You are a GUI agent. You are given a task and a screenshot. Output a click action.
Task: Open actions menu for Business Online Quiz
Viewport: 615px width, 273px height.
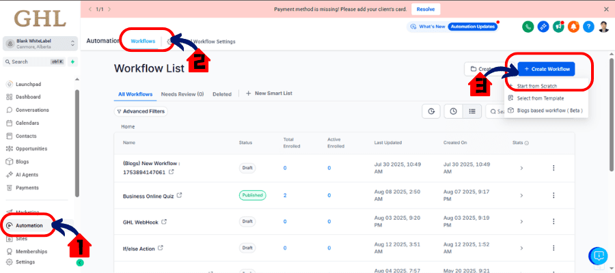pyautogui.click(x=553, y=195)
